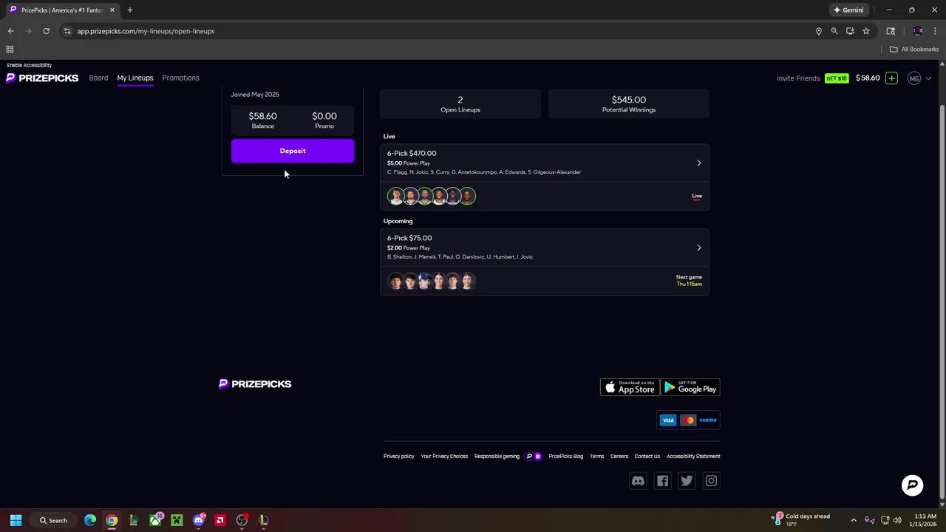Click the Twitter social icon
The image size is (946, 532).
[687, 481]
